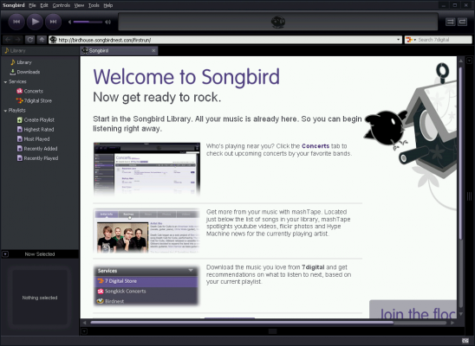Click the URL address field
The image size is (475, 346).
225,40
